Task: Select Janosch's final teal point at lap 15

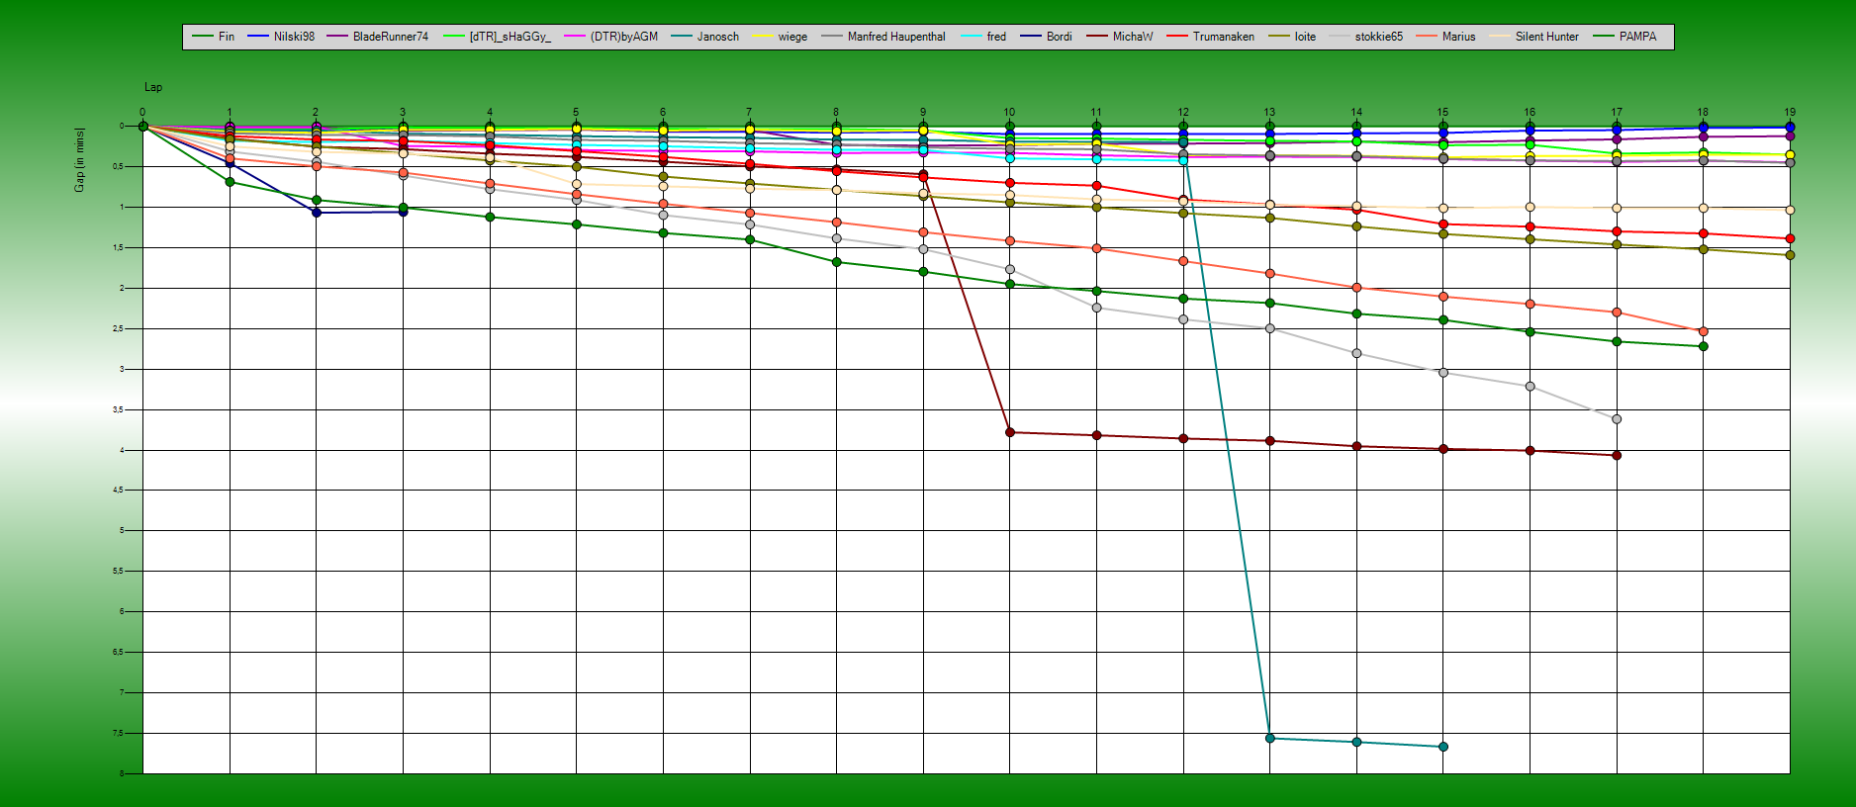Action: (x=1443, y=747)
